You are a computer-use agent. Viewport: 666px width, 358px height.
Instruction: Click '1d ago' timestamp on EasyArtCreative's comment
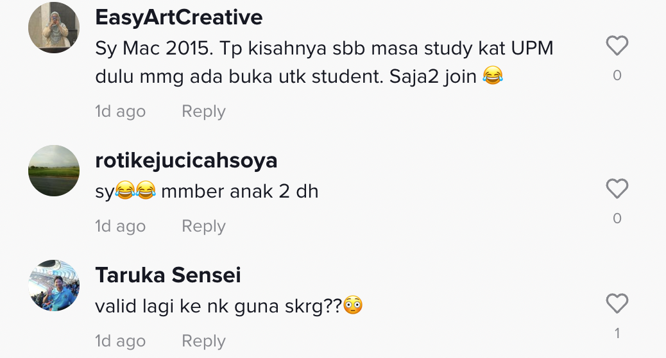[x=120, y=112]
